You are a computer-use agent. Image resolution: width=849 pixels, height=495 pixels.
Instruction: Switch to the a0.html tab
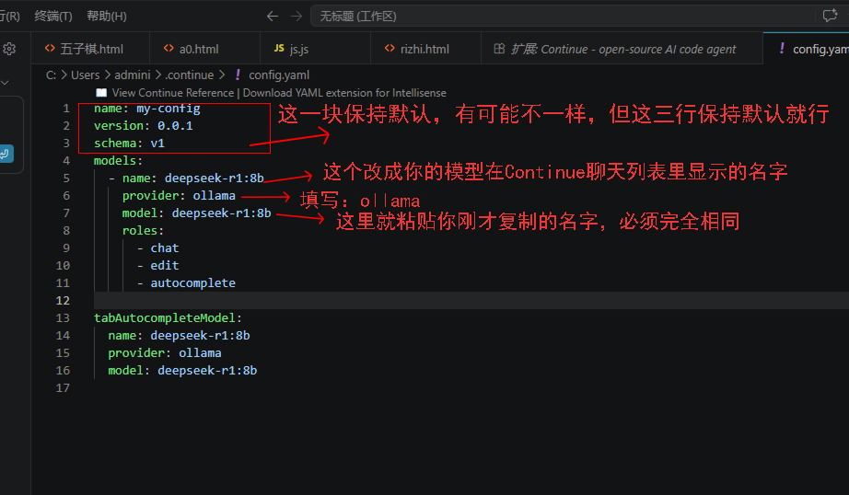(x=199, y=49)
